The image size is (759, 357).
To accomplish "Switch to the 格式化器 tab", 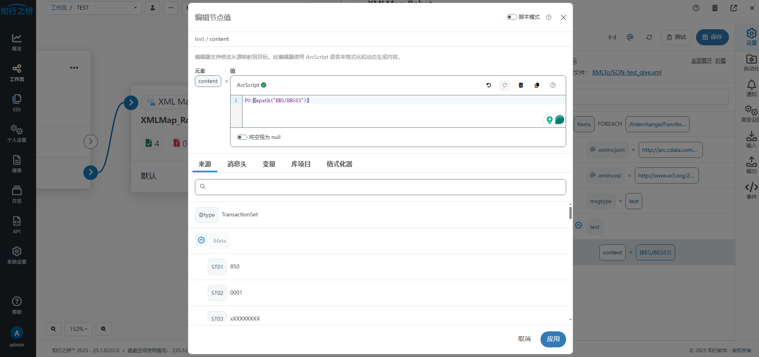I will [339, 164].
